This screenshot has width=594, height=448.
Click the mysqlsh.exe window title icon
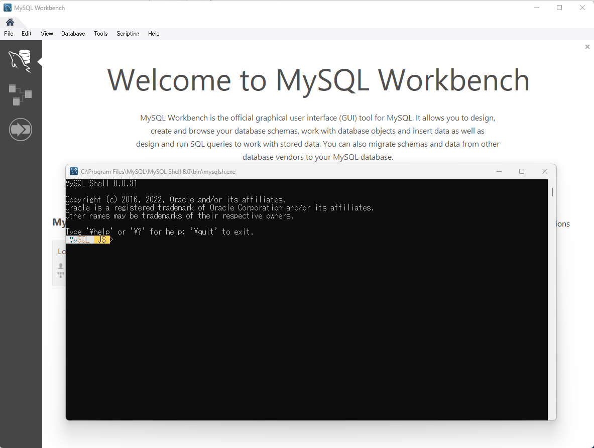coord(74,171)
